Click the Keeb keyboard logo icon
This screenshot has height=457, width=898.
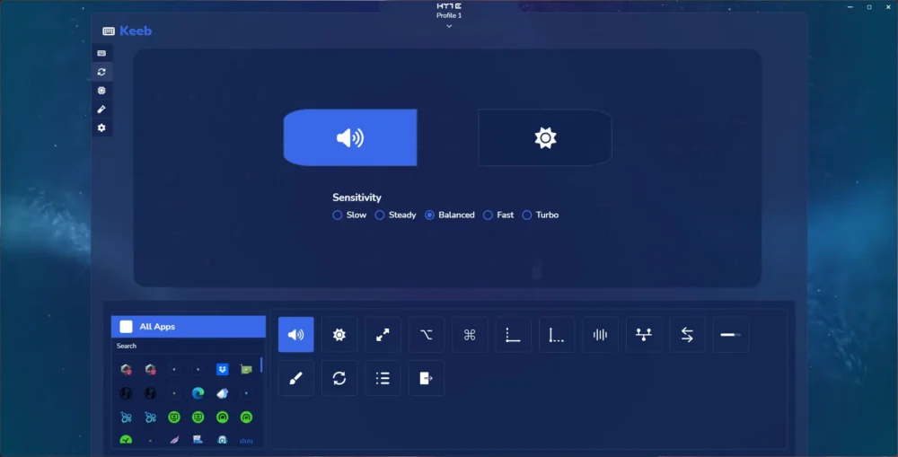coord(109,31)
